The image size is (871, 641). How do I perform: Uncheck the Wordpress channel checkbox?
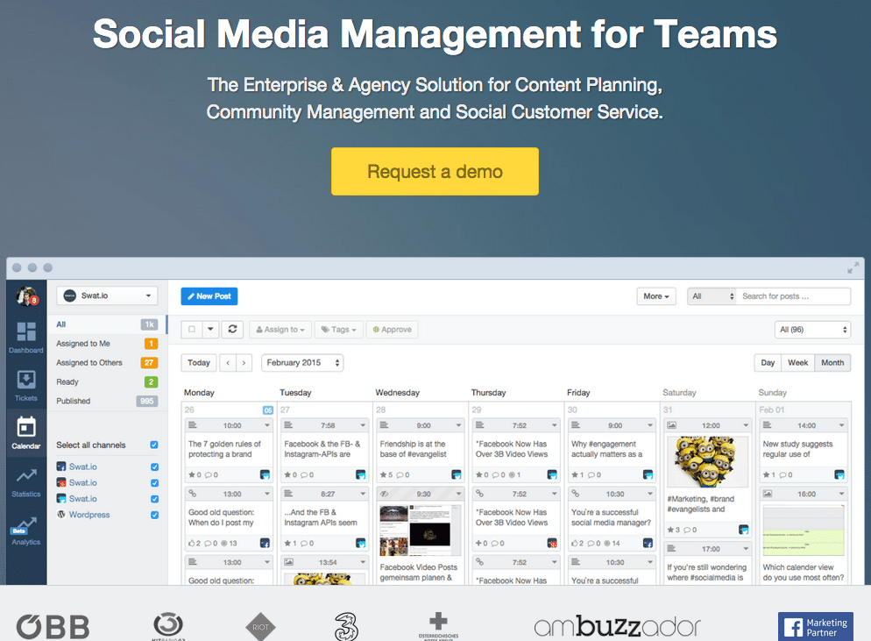point(154,515)
